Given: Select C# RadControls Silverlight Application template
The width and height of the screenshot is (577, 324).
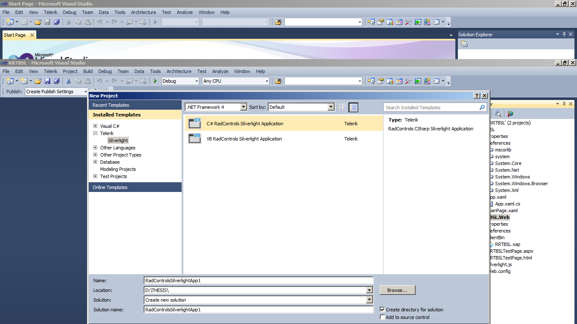Looking at the screenshot, I should (x=283, y=123).
